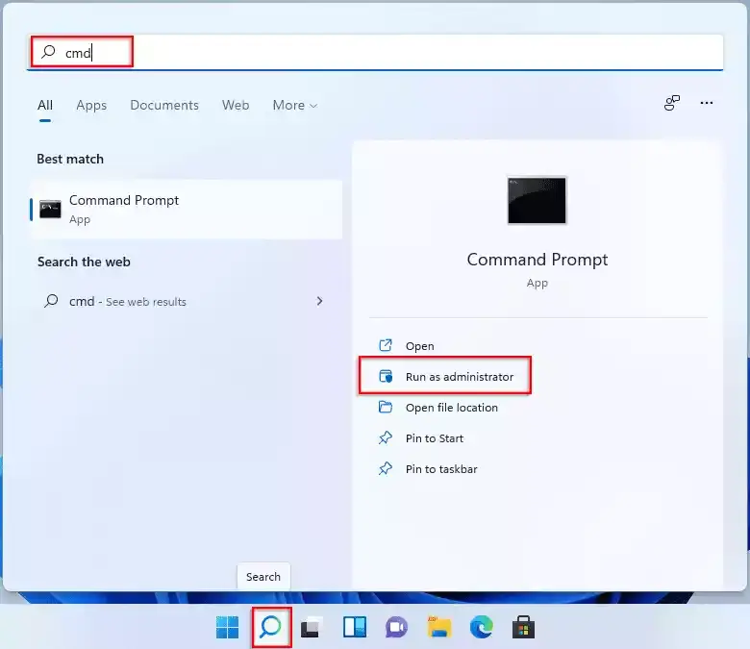Switch to the Web tab
The width and height of the screenshot is (750, 649).
(236, 105)
